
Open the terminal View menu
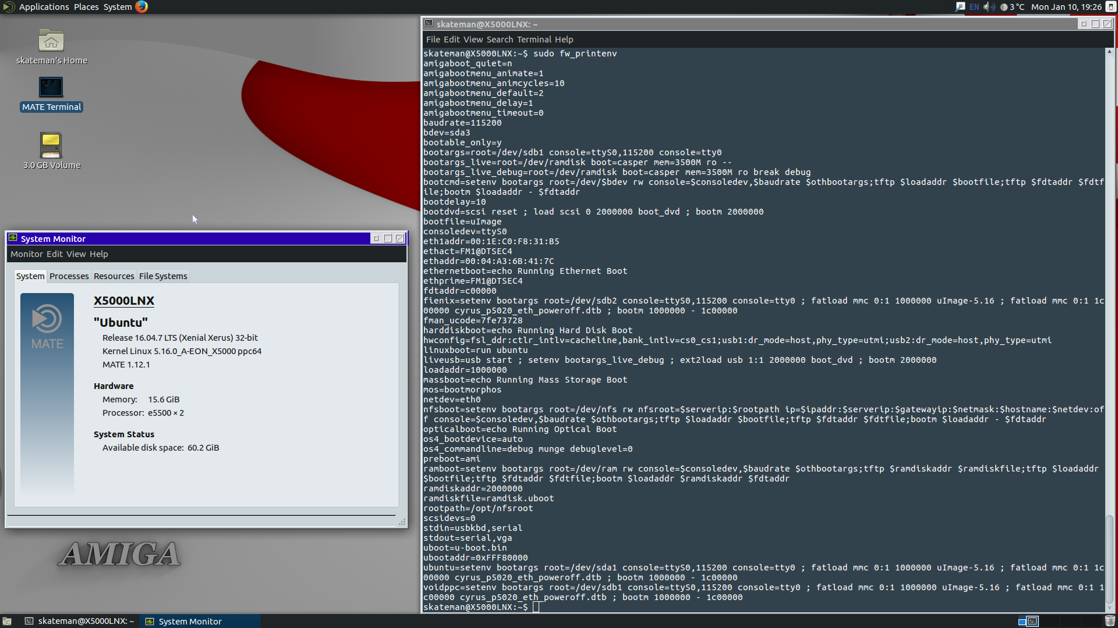tap(473, 40)
